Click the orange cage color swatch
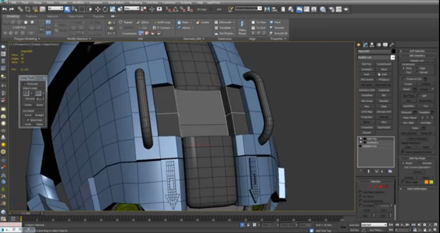This screenshot has width=440, height=233. tap(427, 182)
